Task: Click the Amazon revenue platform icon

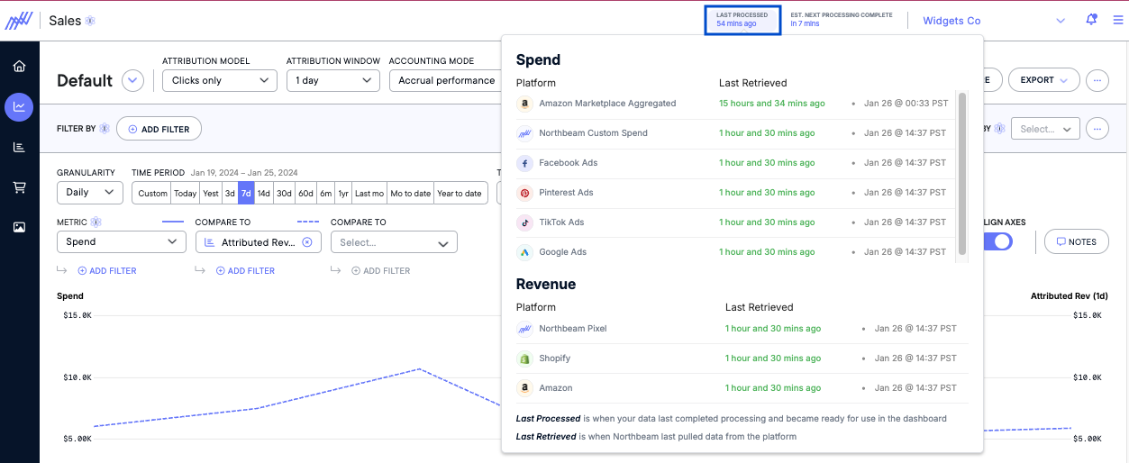Action: [524, 388]
